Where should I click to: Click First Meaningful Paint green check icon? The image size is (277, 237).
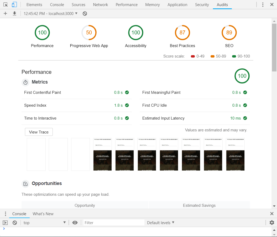pos(245,92)
